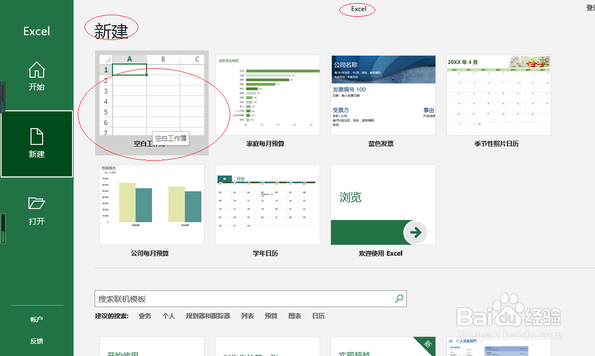The image size is (595, 356).
Task: Search suggested category 业务
Action: (145, 316)
